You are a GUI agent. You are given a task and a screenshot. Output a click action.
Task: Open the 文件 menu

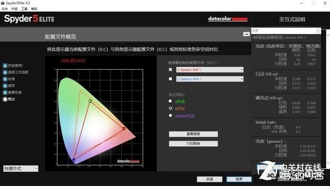tap(5, 9)
